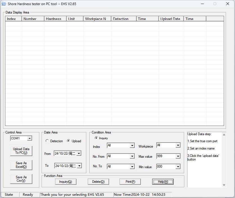The width and height of the screenshot is (235, 198).
Task: Click the Hardness column header
Action: pos(53,19)
